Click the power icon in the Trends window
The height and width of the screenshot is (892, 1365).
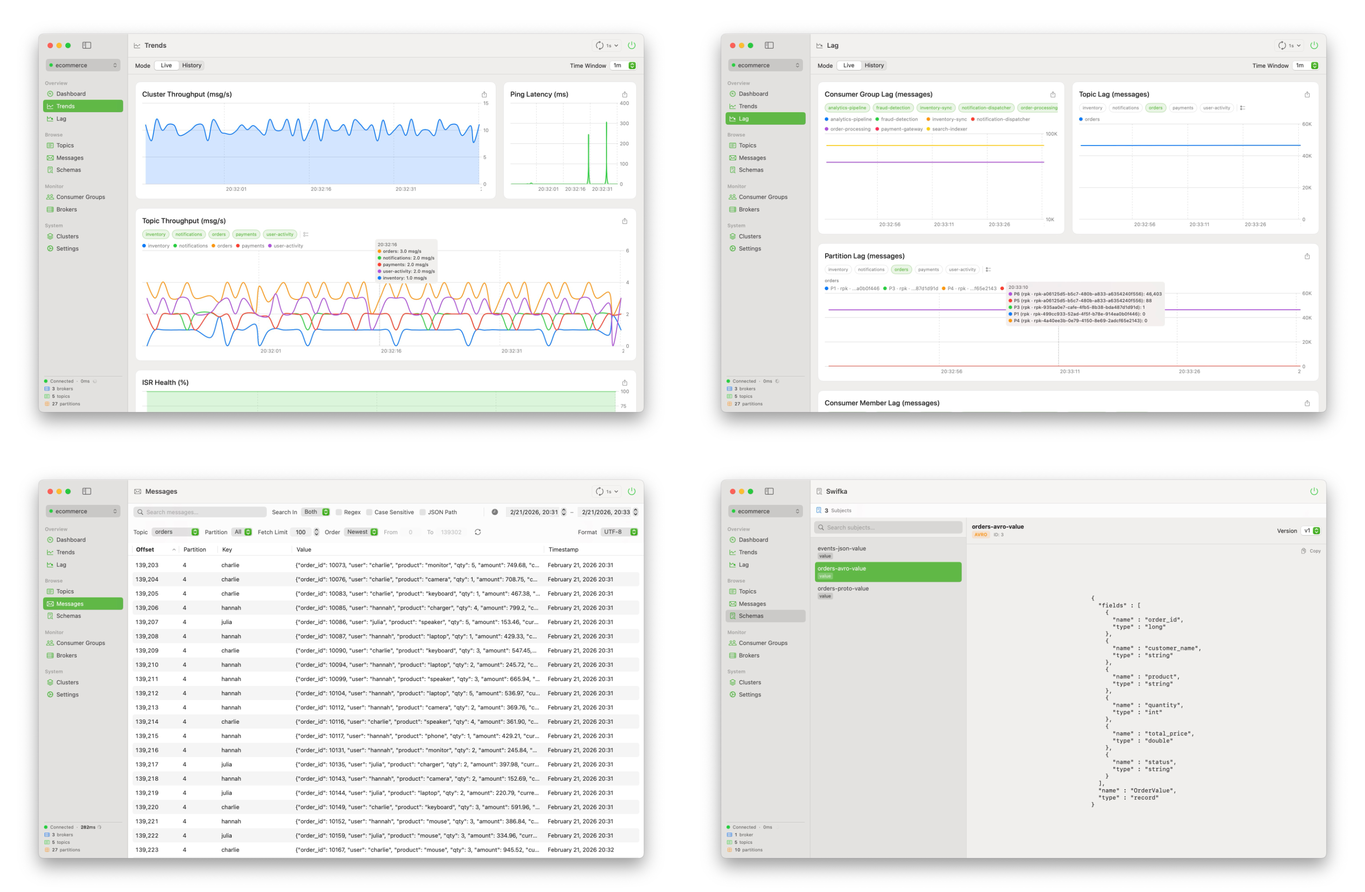click(x=632, y=45)
